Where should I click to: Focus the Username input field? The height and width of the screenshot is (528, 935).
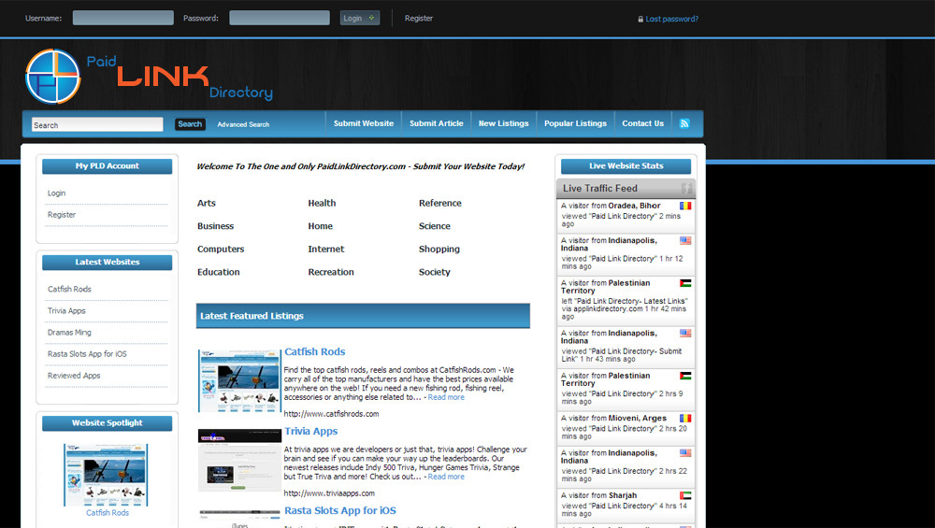click(x=122, y=18)
